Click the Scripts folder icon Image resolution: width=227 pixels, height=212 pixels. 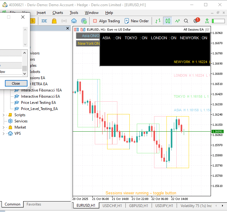(x=10, y=115)
